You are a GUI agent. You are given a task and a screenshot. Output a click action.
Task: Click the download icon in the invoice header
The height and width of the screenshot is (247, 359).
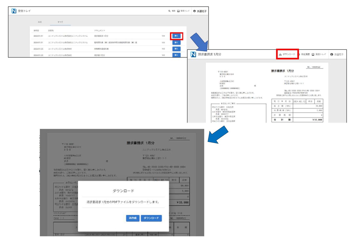tap(280, 54)
